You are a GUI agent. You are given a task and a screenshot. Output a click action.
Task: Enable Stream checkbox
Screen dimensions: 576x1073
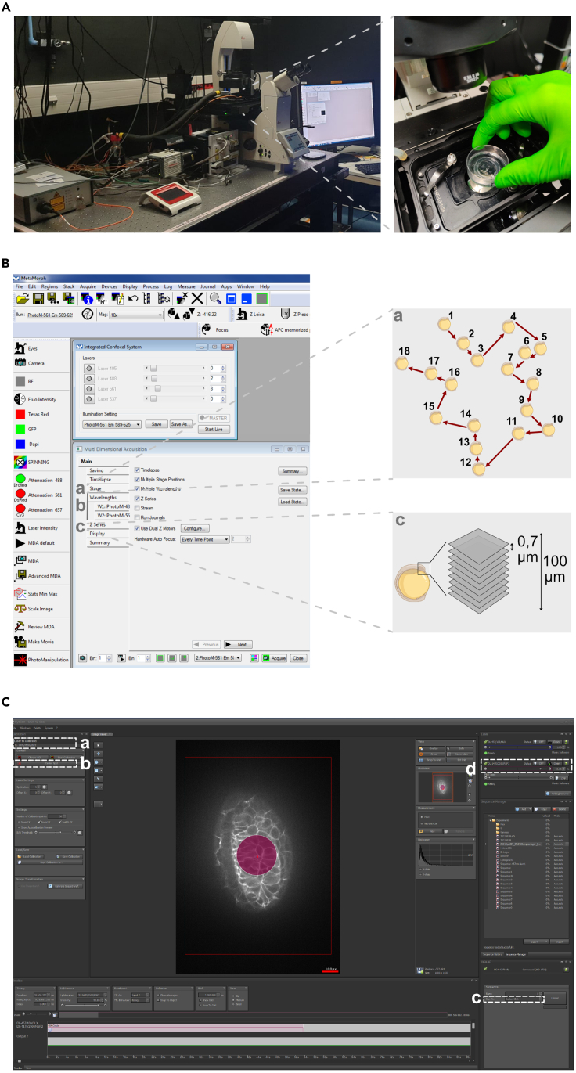pyautogui.click(x=137, y=507)
